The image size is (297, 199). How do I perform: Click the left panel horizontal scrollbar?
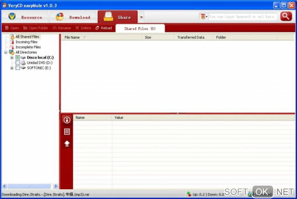pyautogui.click(x=30, y=186)
